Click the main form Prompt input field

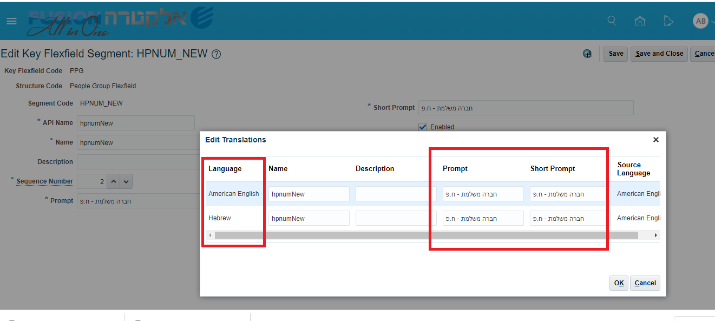(x=139, y=201)
